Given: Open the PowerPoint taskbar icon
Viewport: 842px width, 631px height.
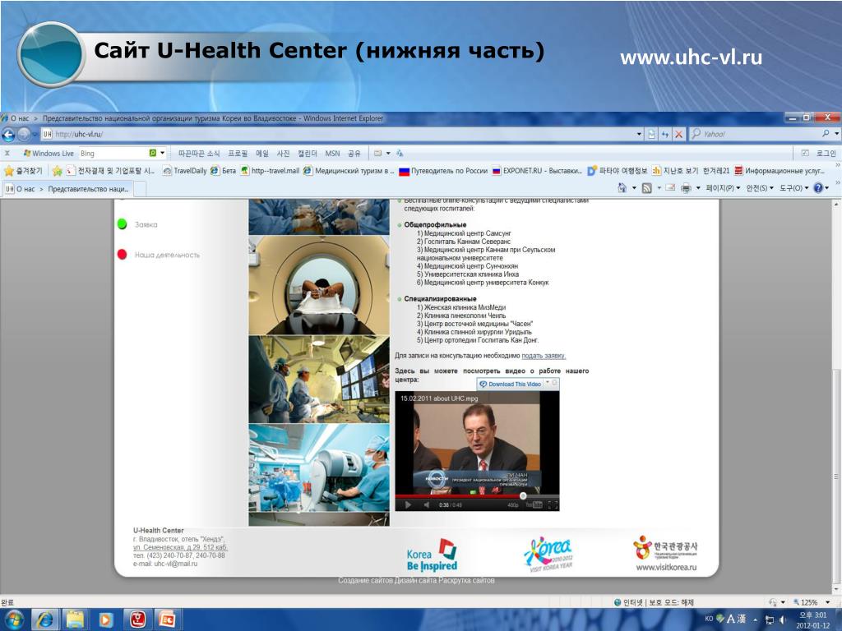Looking at the screenshot, I should 167,619.
